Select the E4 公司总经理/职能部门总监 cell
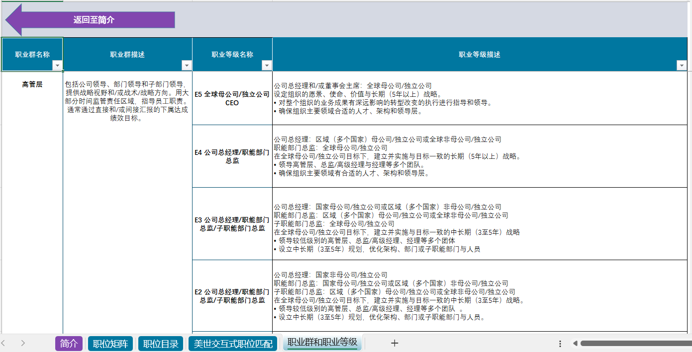 pos(232,156)
